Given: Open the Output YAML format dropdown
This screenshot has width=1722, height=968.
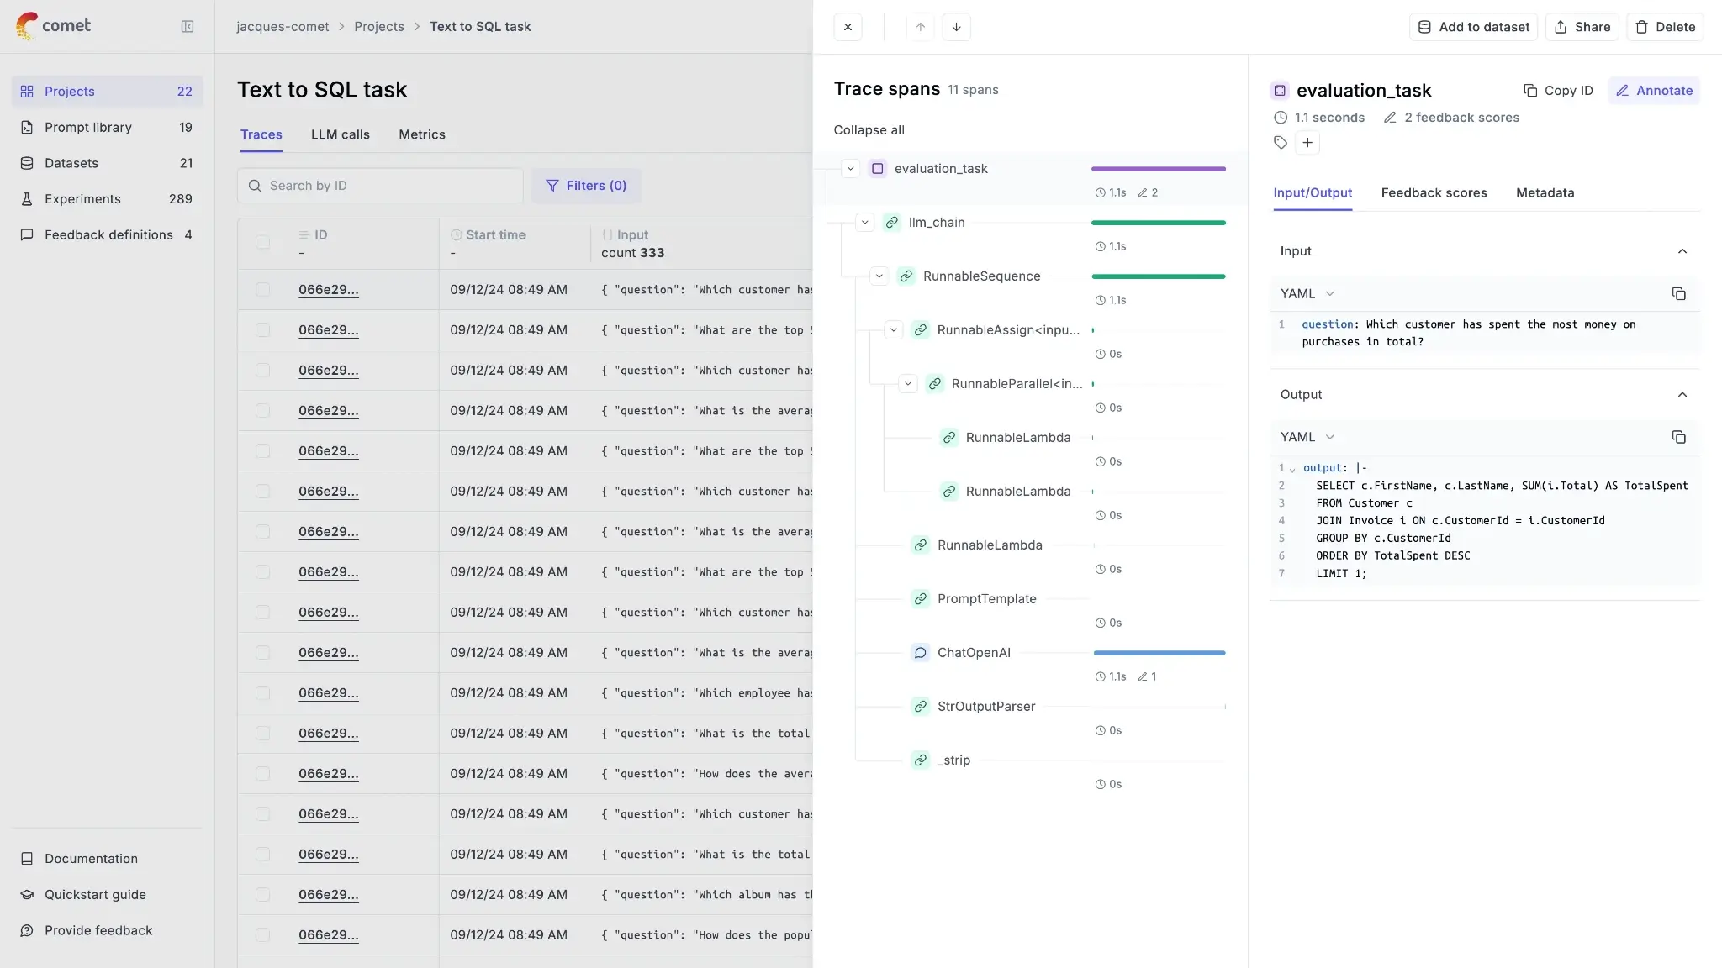Looking at the screenshot, I should 1307,437.
